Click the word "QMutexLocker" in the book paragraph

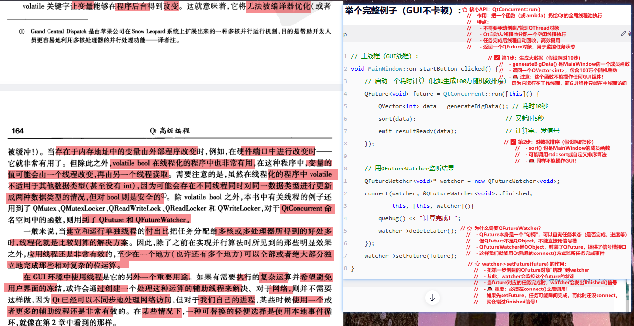tap(84, 209)
